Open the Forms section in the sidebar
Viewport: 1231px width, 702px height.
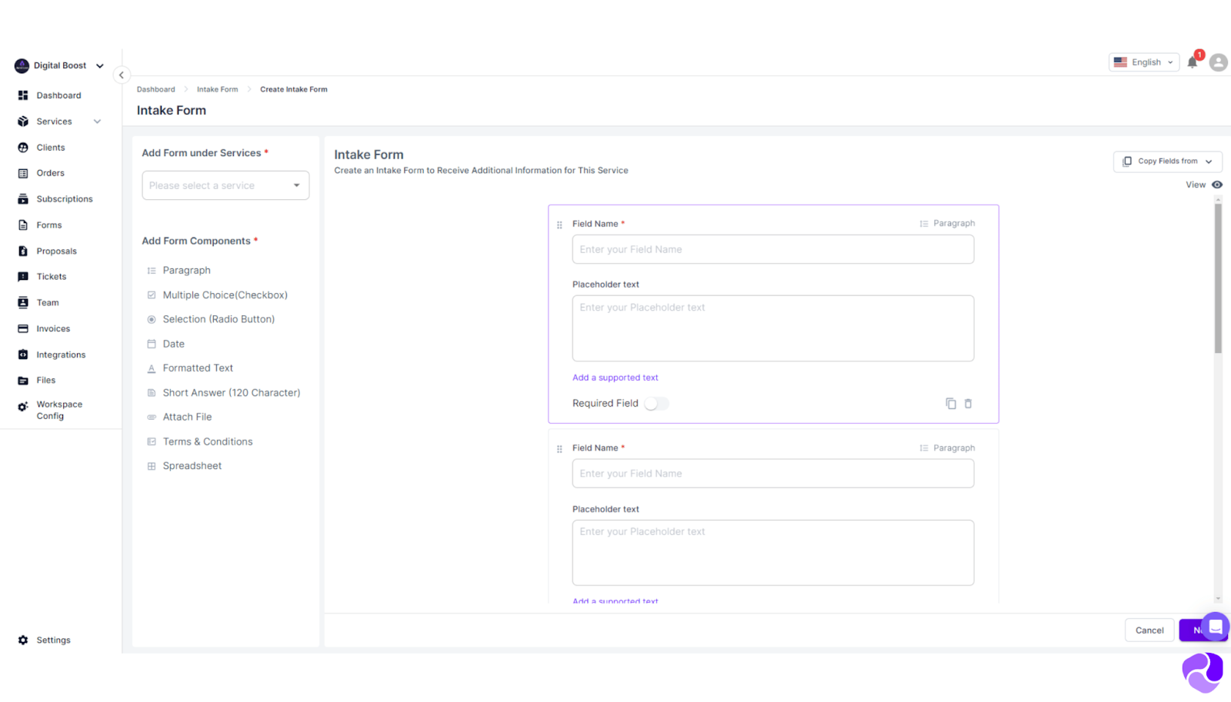pos(48,225)
